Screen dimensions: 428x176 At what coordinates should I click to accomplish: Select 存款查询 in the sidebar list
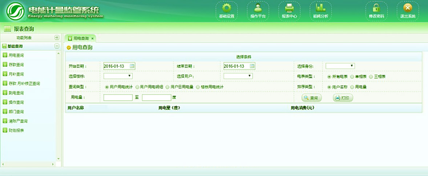16,65
